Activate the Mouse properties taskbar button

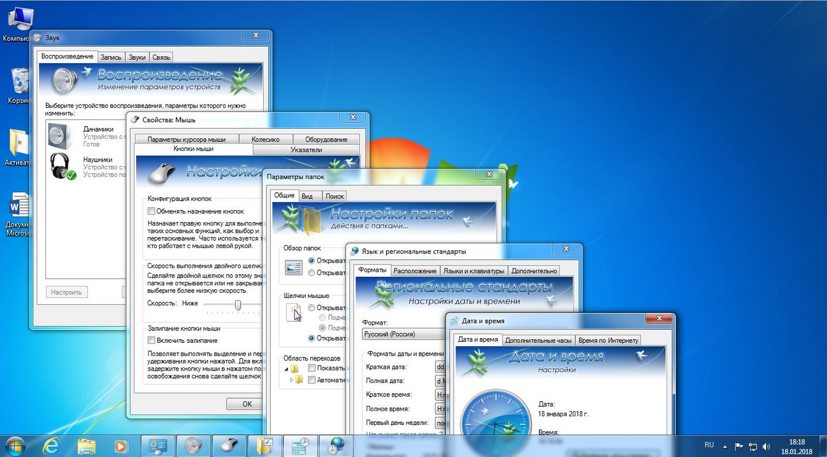228,446
